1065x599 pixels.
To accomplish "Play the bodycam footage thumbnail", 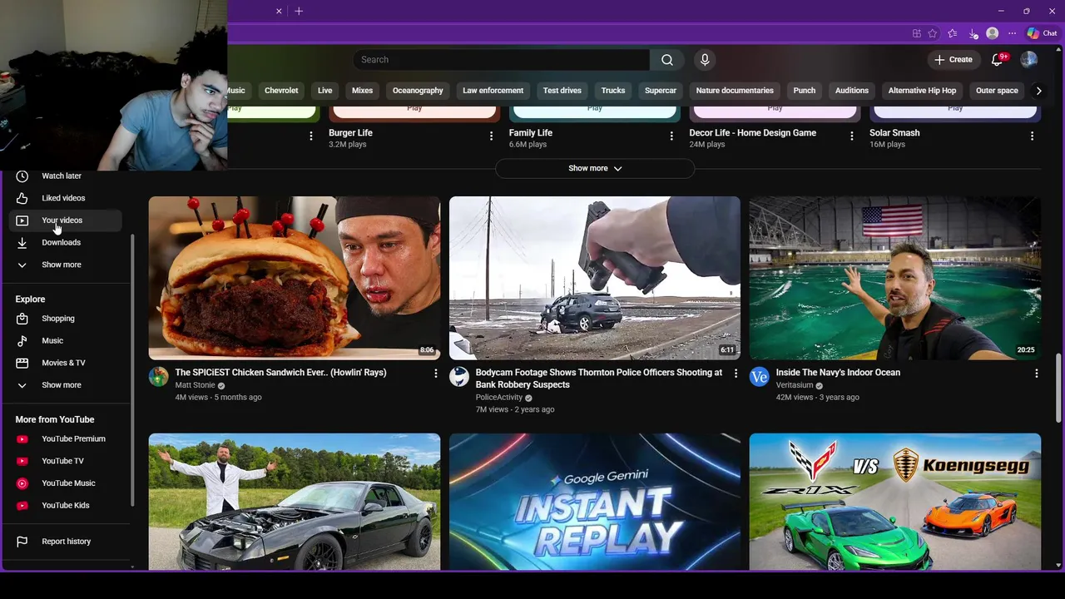I will pyautogui.click(x=595, y=278).
